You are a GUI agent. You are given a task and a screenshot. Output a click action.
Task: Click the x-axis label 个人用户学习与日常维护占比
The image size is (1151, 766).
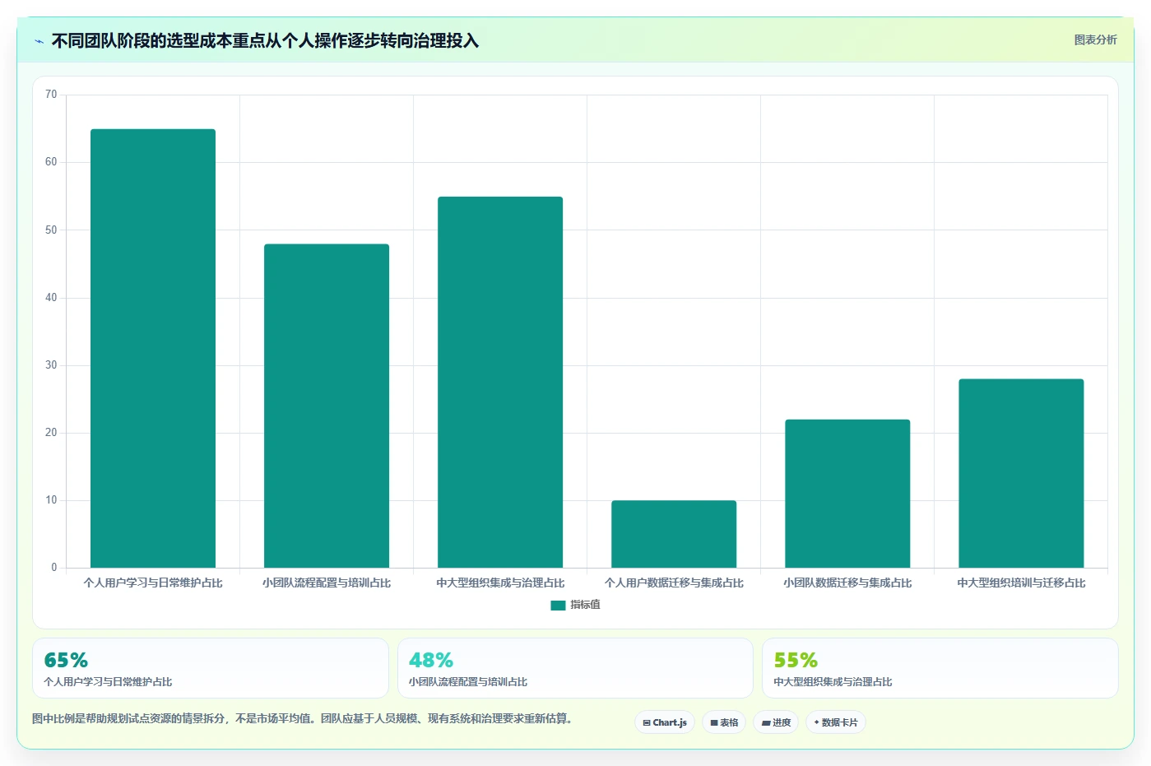pos(153,583)
